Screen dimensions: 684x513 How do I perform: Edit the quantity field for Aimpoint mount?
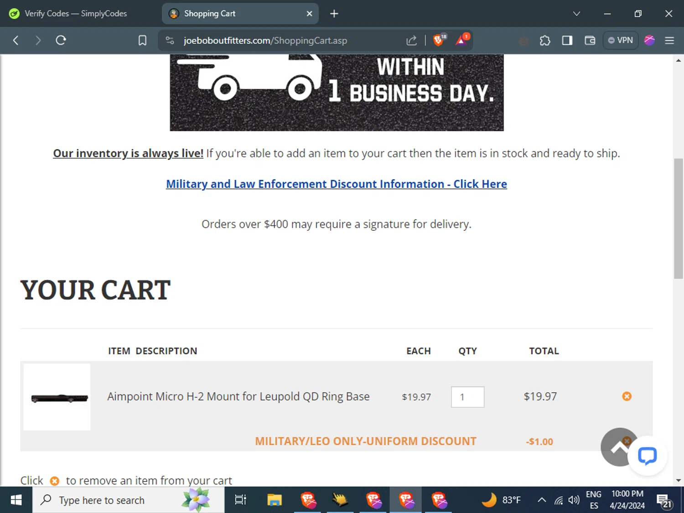pos(468,397)
